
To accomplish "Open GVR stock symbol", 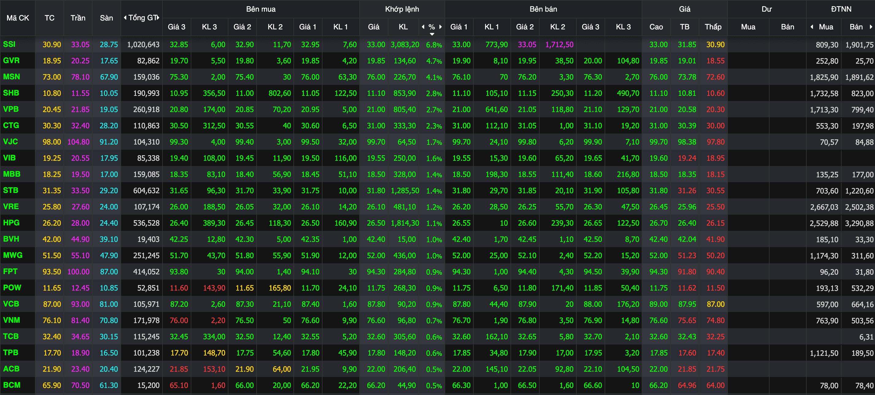I will pos(11,61).
